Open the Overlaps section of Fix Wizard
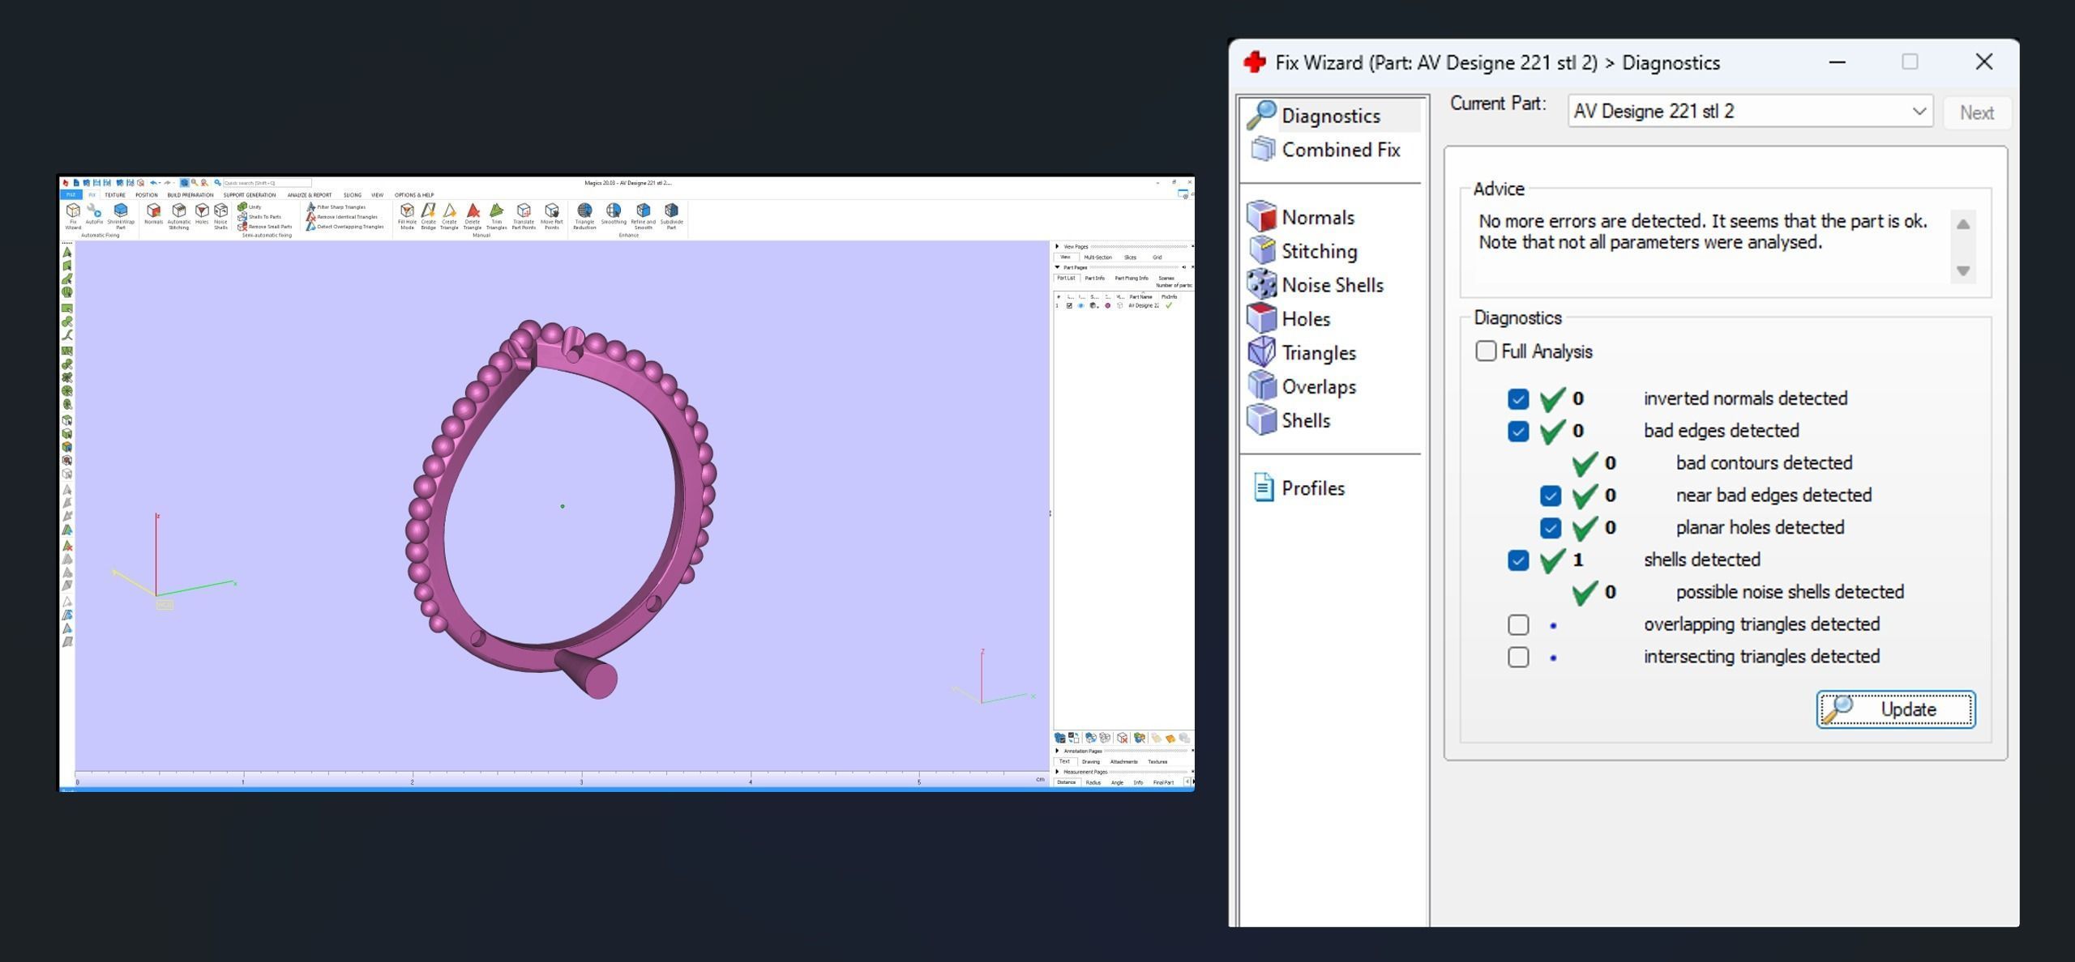This screenshot has width=2075, height=962. 1318,387
